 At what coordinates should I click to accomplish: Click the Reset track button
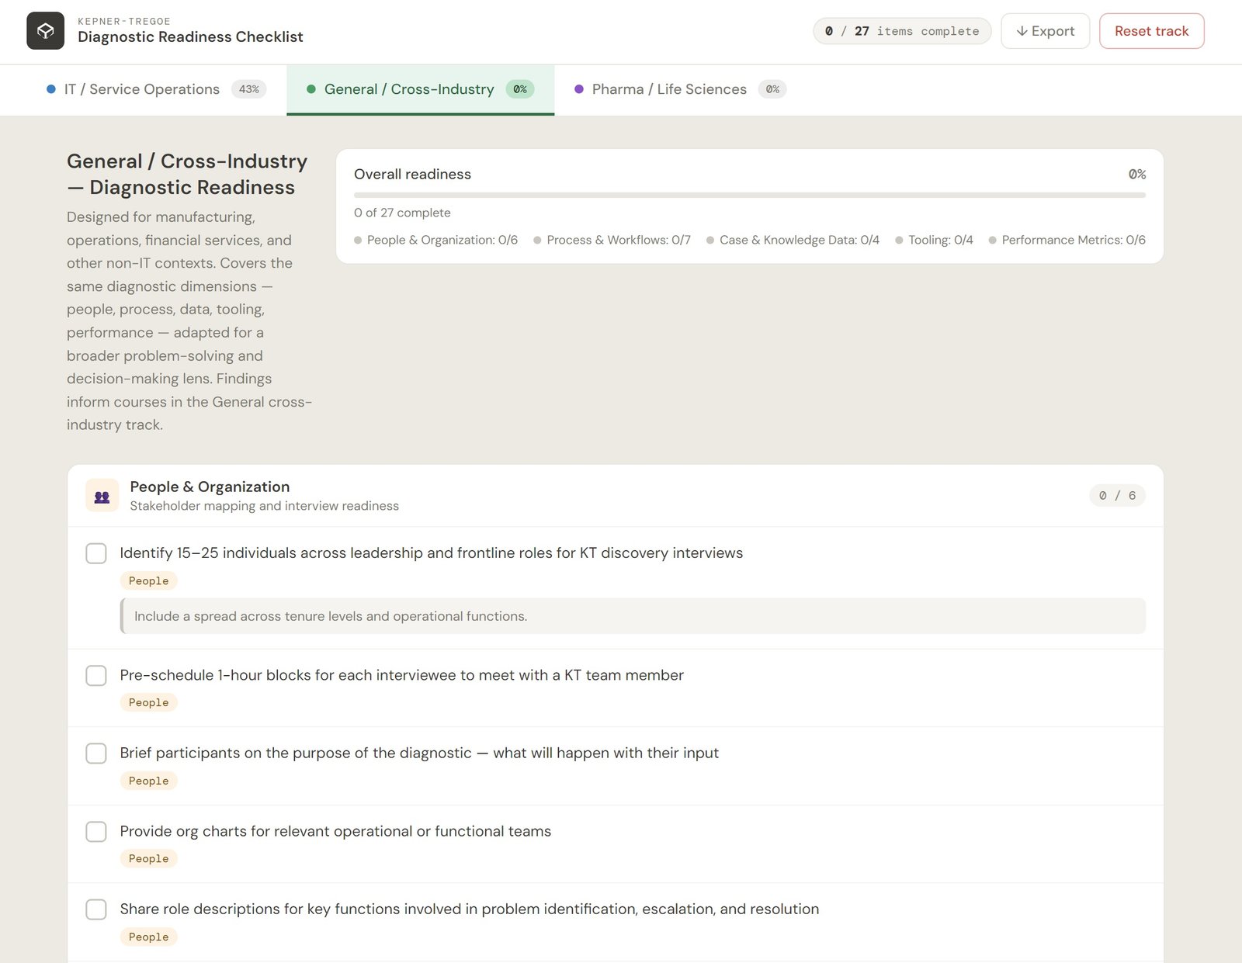pos(1152,31)
